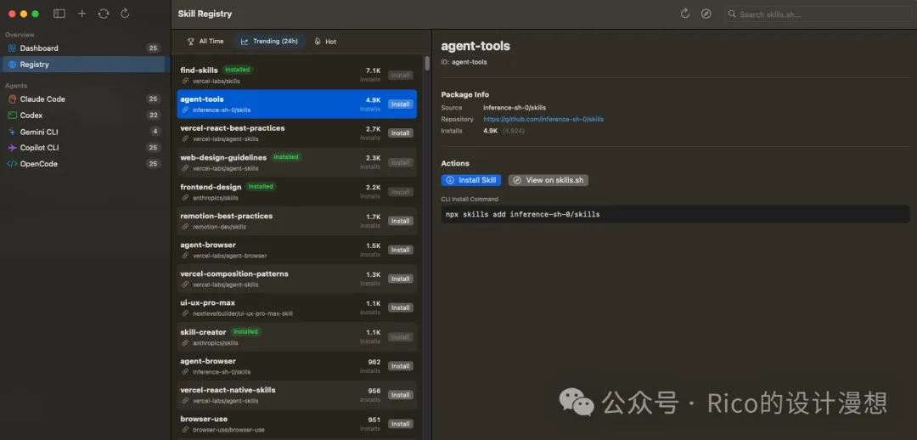Viewport: 917px width, 440px height.
Task: Click the Copilot CLI icon
Action: pyautogui.click(x=12, y=148)
